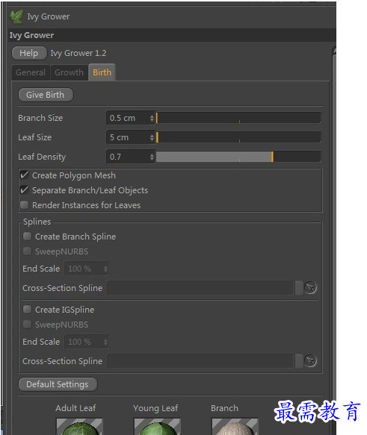The image size is (367, 435).
Task: Select the Adult Leaf material thumbnail
Action: [79, 427]
